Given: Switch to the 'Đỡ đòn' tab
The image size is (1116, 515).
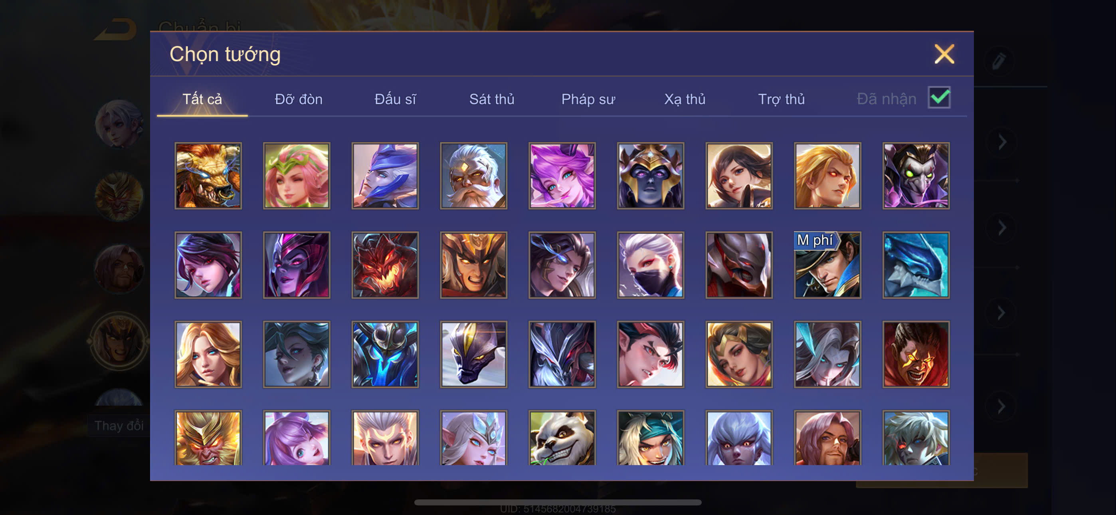Looking at the screenshot, I should (x=299, y=99).
